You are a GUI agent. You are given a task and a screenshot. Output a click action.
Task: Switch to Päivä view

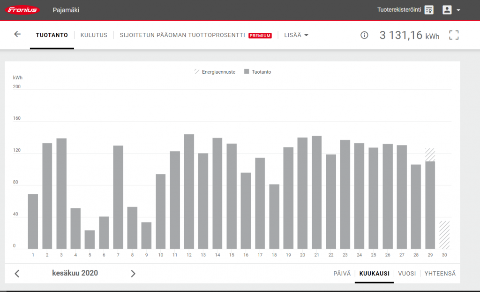click(x=342, y=274)
